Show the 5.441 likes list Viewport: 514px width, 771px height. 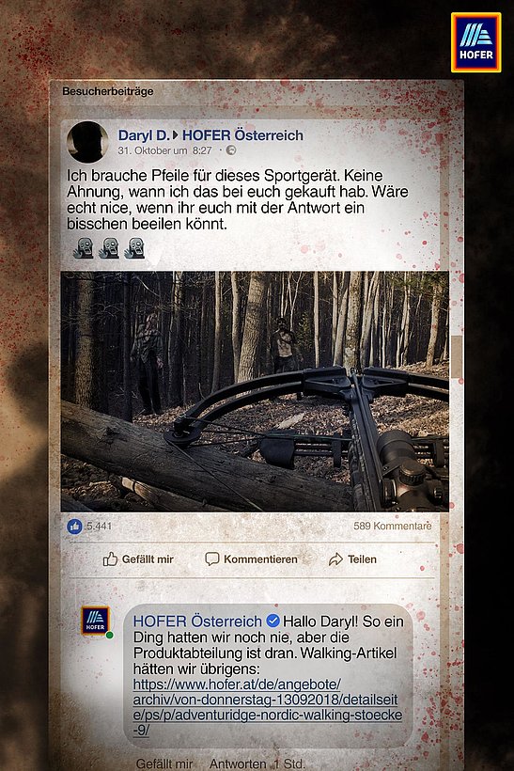(99, 527)
